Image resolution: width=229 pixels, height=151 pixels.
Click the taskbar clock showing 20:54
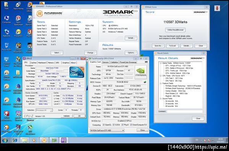[220, 140]
